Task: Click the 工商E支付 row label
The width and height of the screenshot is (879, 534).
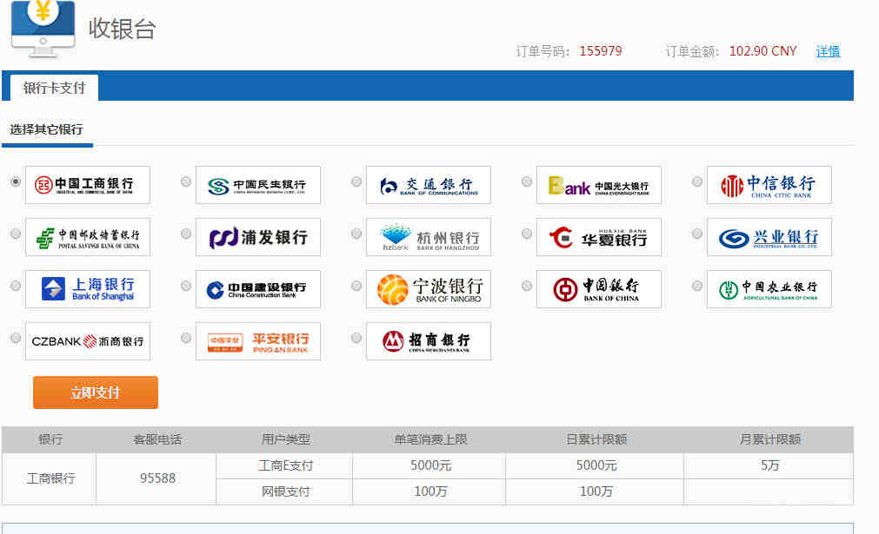Action: 285,465
